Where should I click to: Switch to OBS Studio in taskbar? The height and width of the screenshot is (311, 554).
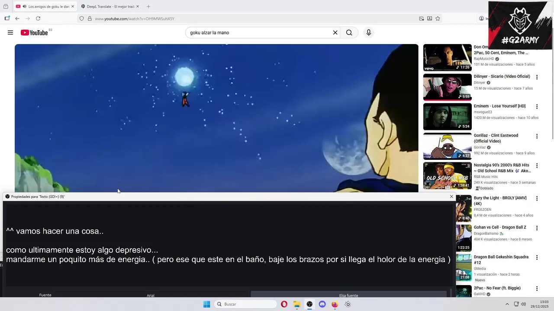(309, 304)
